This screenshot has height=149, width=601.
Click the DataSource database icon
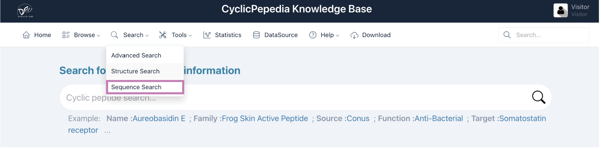pyautogui.click(x=256, y=35)
